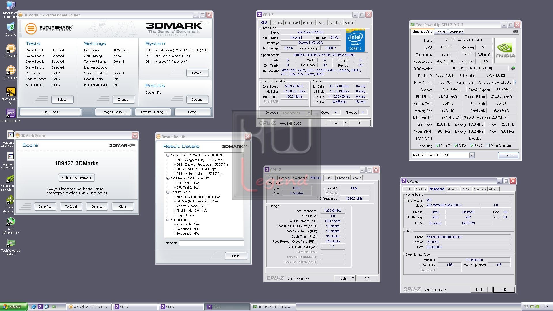Click the Options... button in 3DMark03
Image resolution: width=553 pixels, height=311 pixels.
point(198,100)
